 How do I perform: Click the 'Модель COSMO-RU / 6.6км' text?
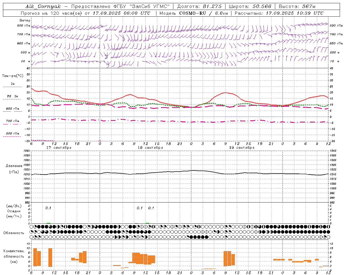[x=193, y=13]
